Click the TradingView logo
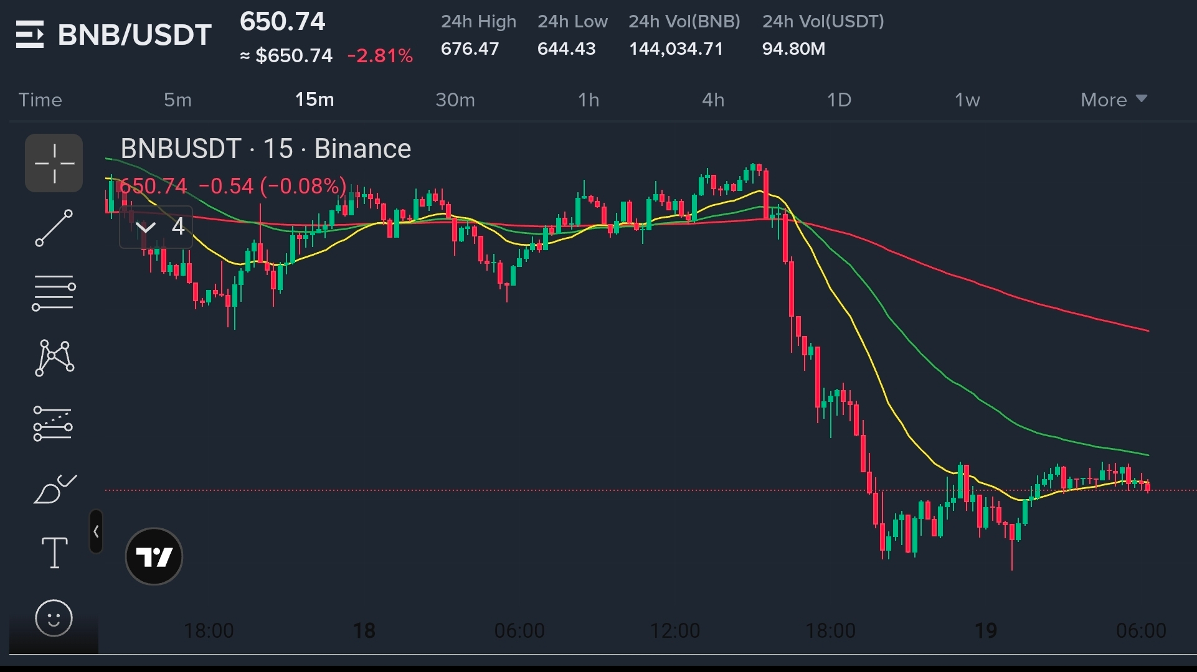This screenshot has width=1197, height=672. [x=154, y=556]
